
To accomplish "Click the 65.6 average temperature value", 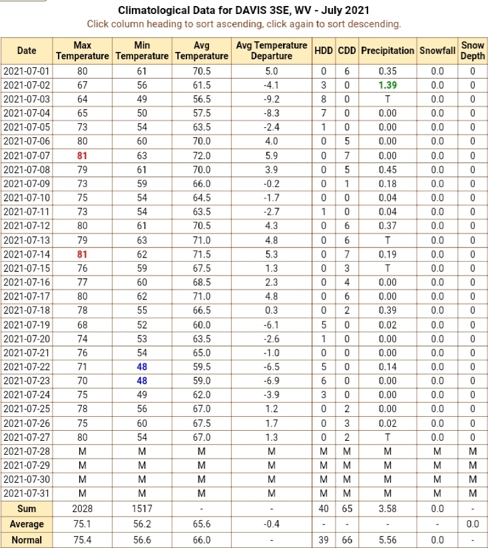I will [202, 524].
